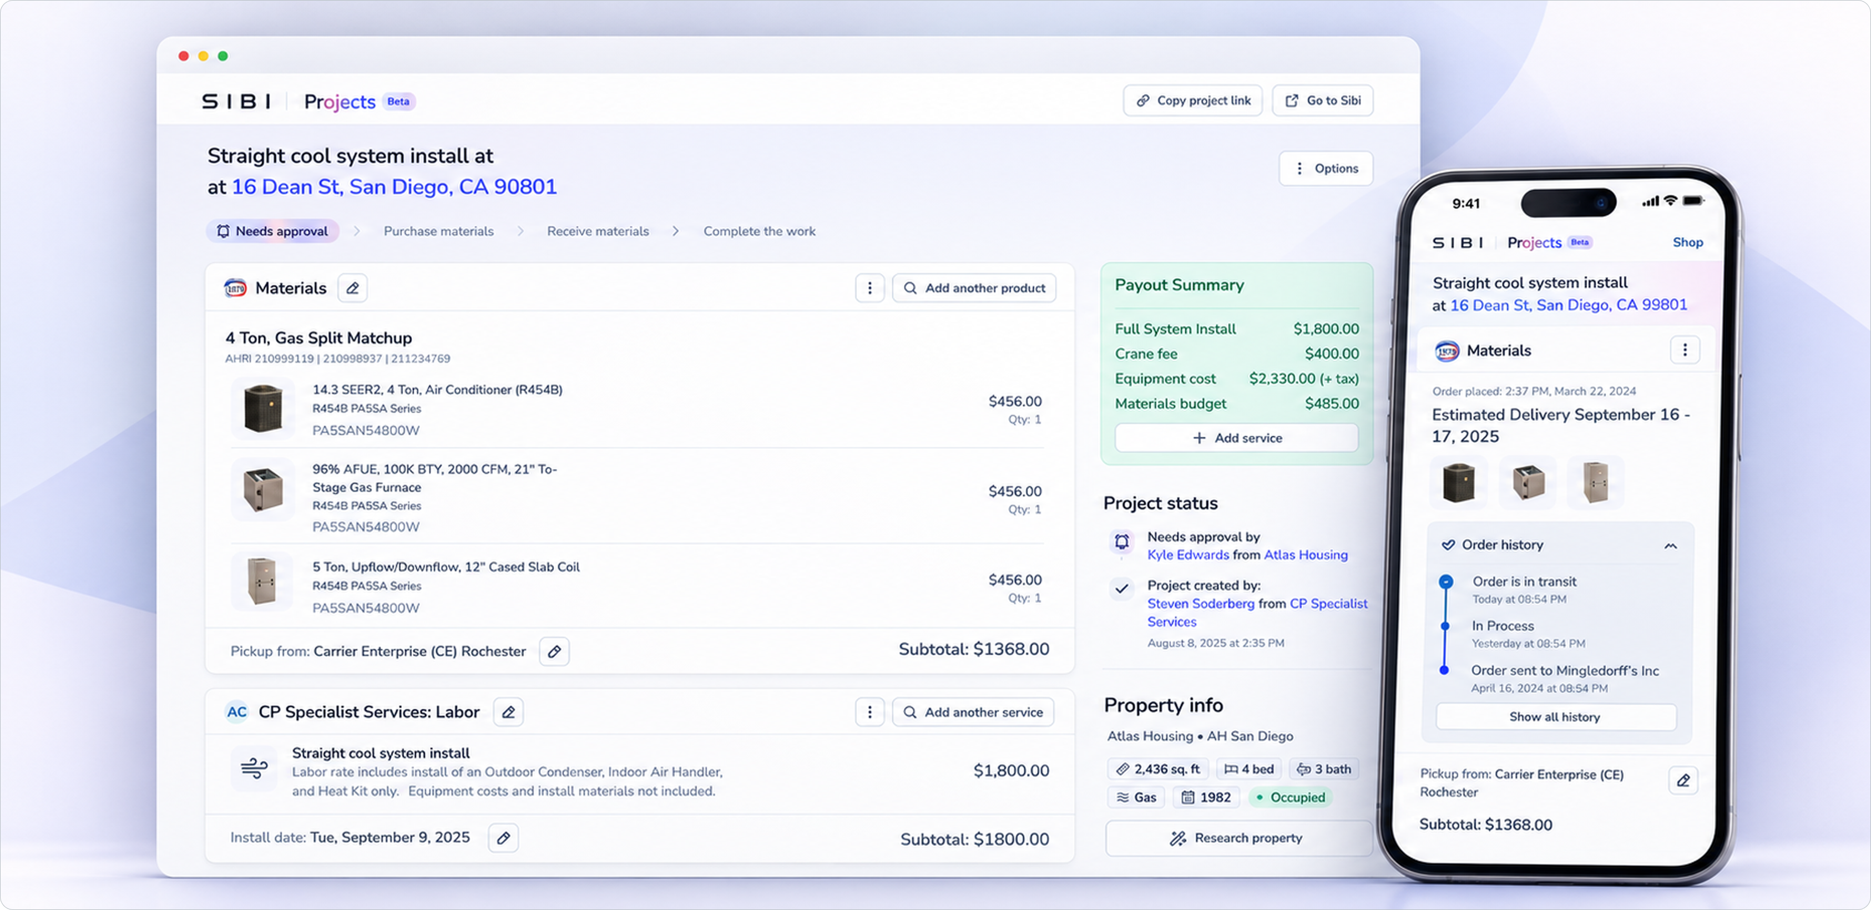Tap Shop link on the phone
Image resolution: width=1871 pixels, height=910 pixels.
click(1688, 242)
